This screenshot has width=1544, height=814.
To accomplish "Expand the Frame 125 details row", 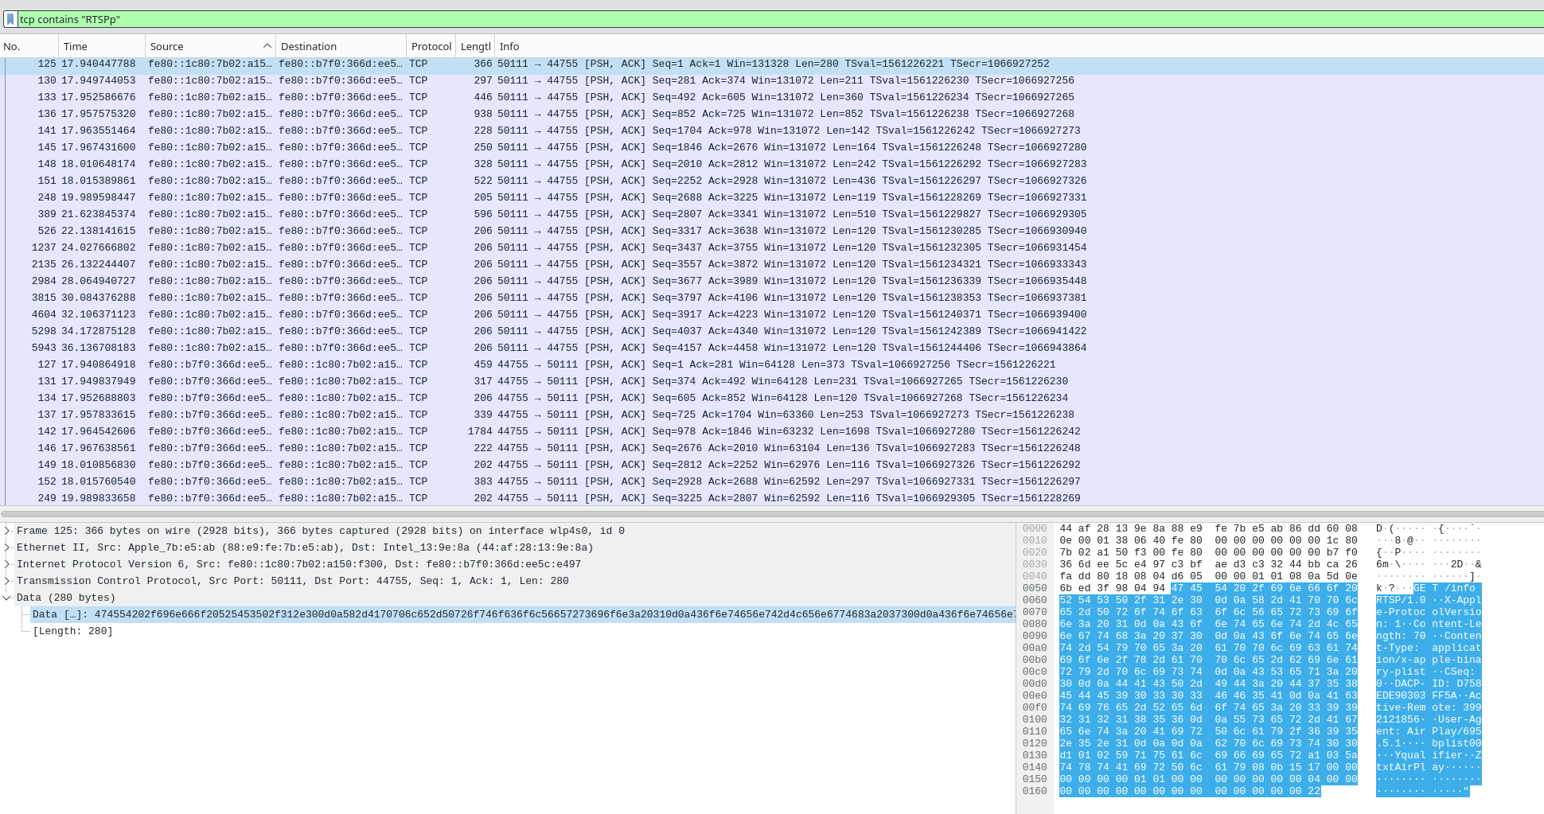I will [x=7, y=531].
